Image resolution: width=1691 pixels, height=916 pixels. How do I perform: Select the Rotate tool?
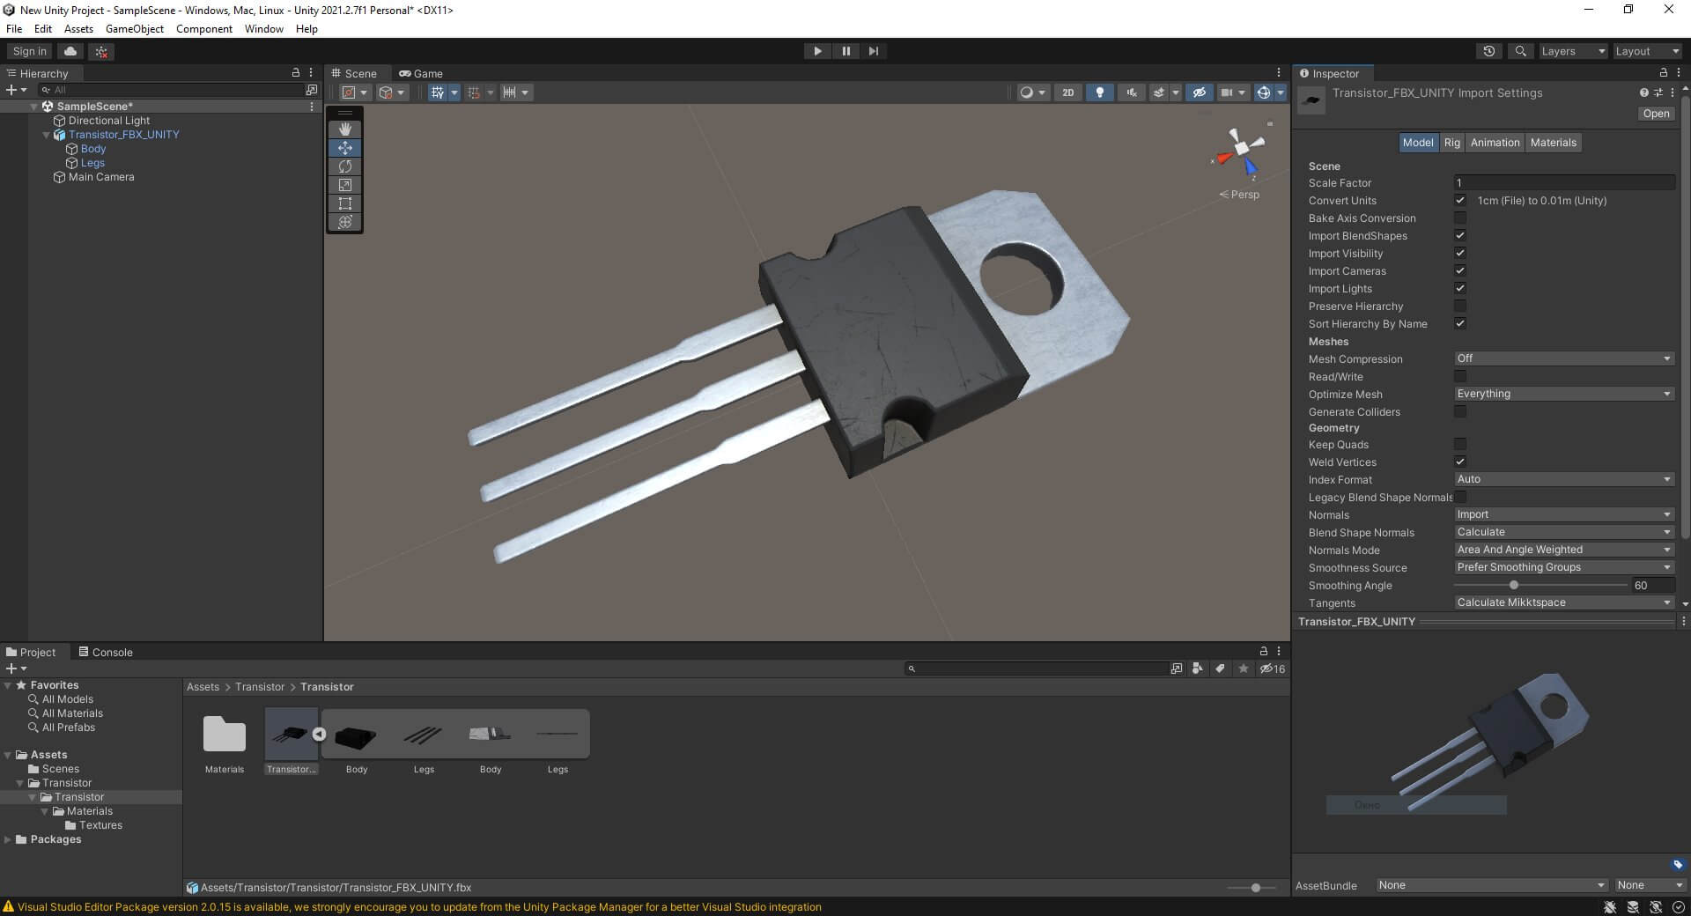tap(344, 166)
